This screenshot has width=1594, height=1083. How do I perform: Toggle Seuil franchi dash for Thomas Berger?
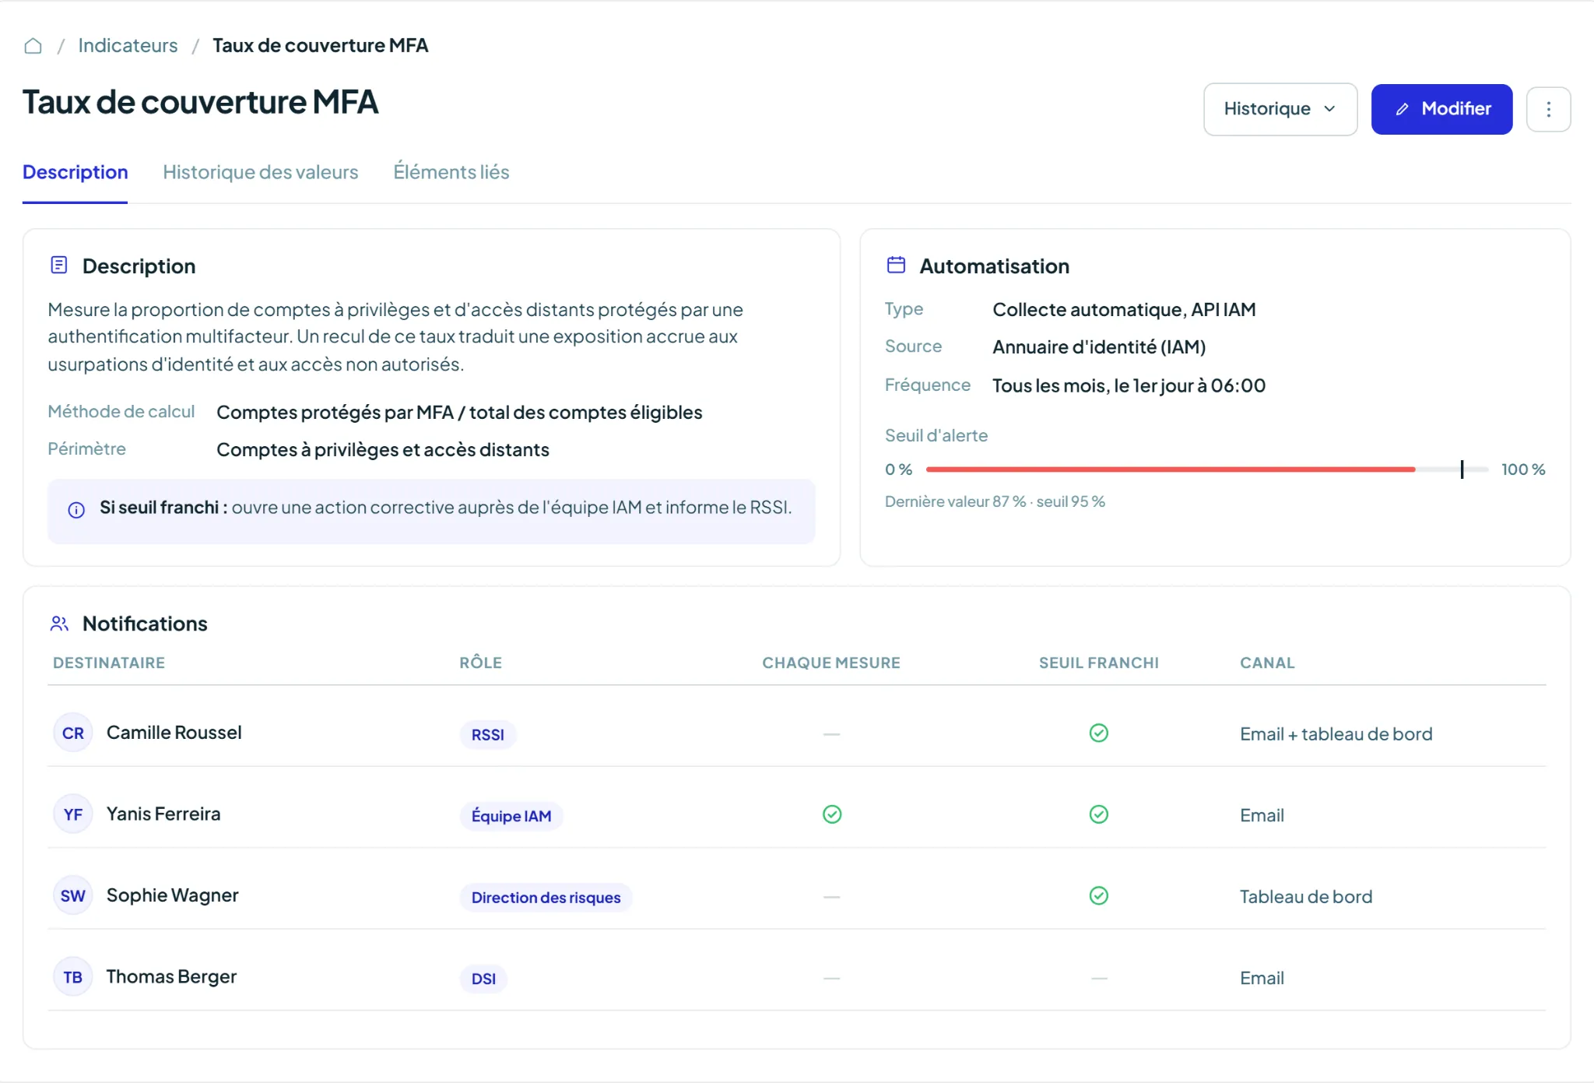(x=1099, y=978)
